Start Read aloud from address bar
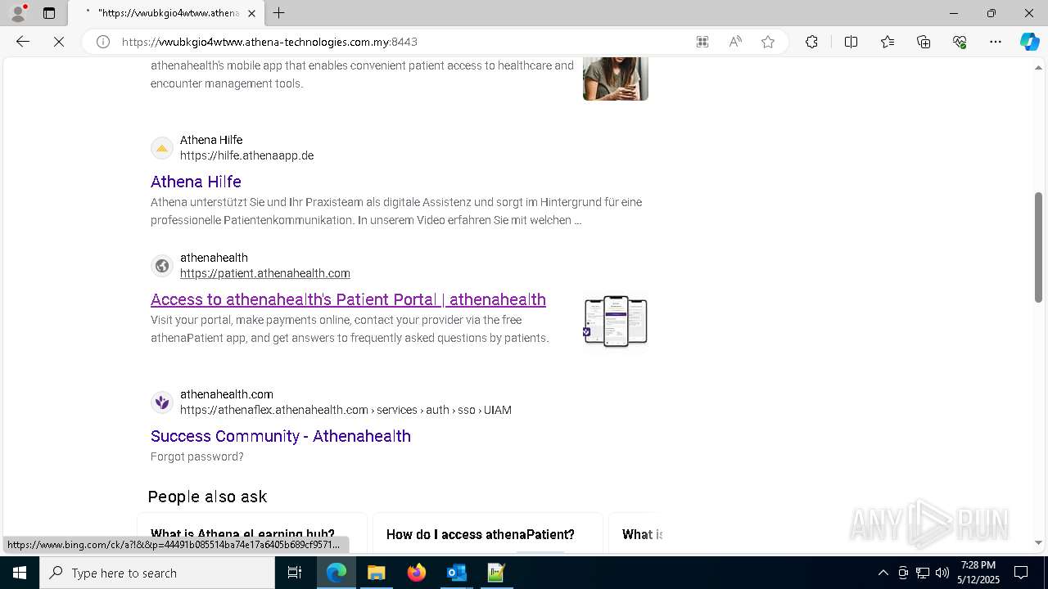The width and height of the screenshot is (1048, 589). 735,42
